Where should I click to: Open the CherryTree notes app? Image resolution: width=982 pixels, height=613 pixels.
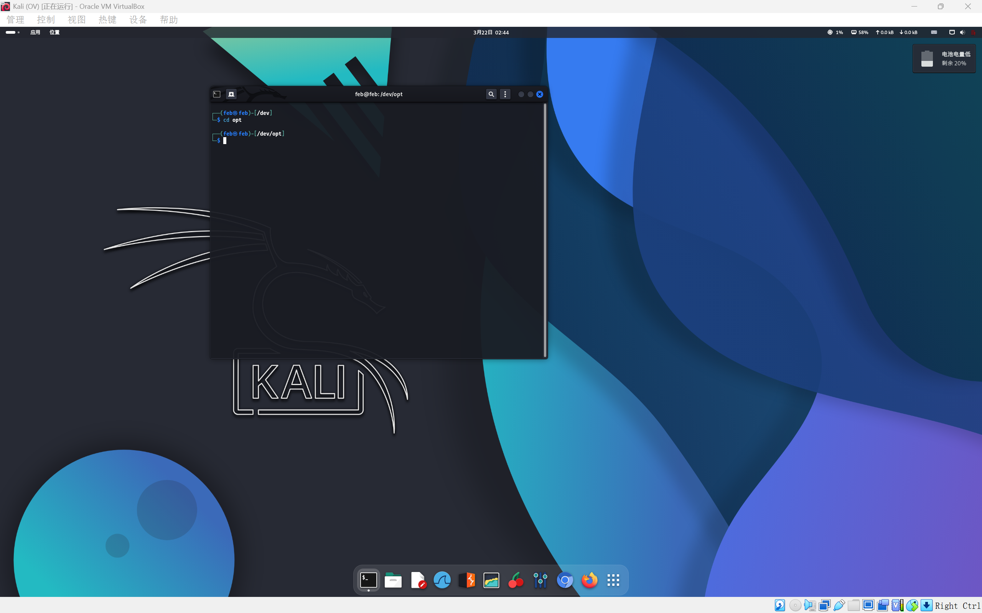pos(516,580)
